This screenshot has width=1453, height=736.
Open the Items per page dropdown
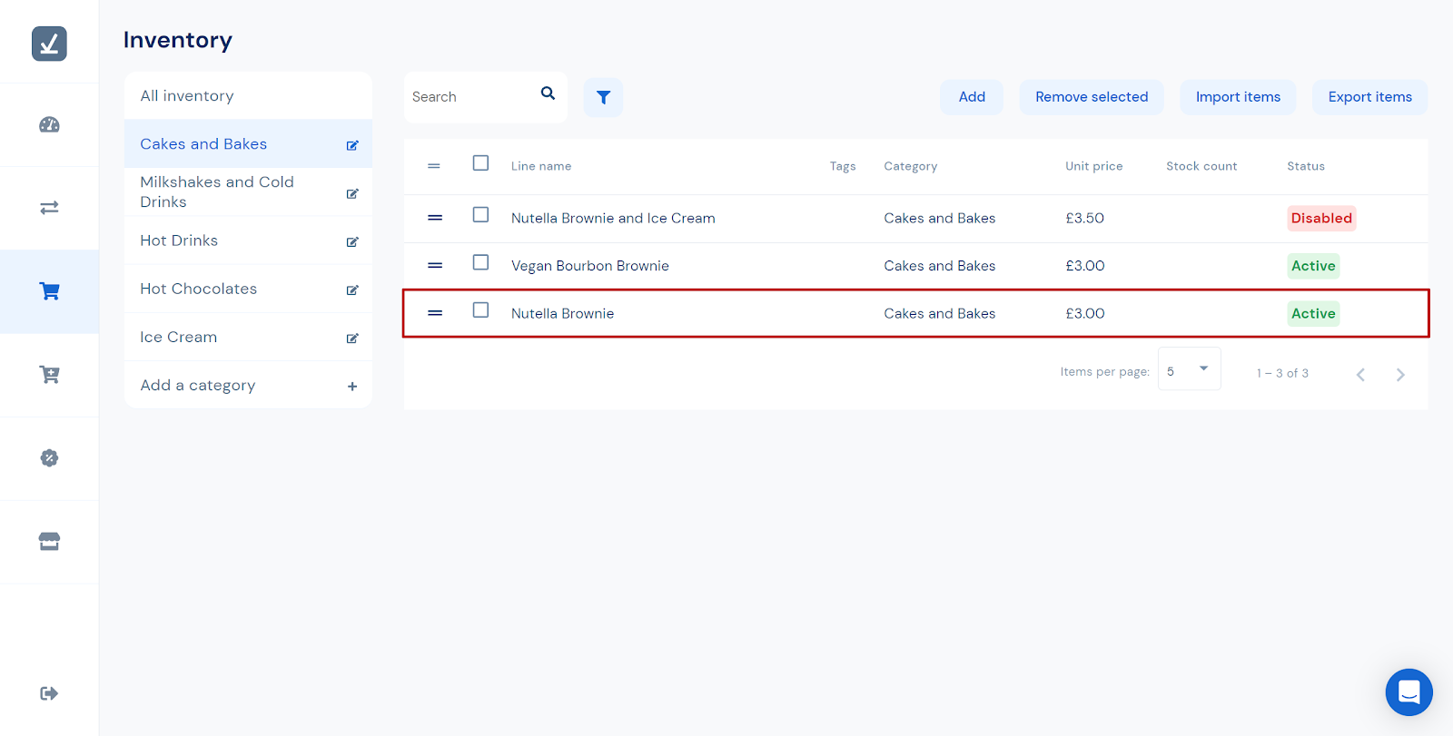pyautogui.click(x=1190, y=369)
